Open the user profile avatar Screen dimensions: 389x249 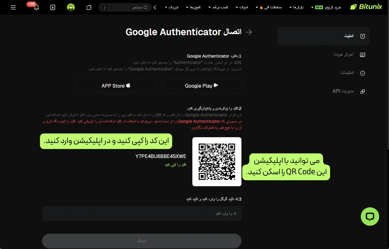71,7
